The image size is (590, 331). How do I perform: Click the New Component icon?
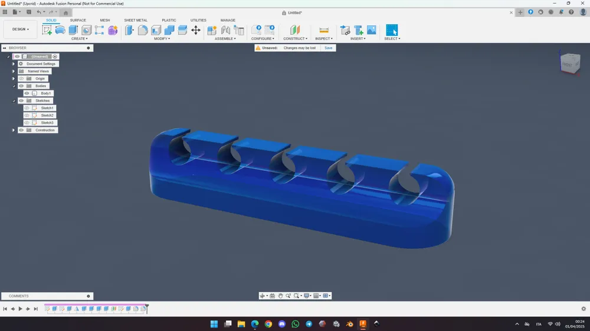pyautogui.click(x=212, y=30)
